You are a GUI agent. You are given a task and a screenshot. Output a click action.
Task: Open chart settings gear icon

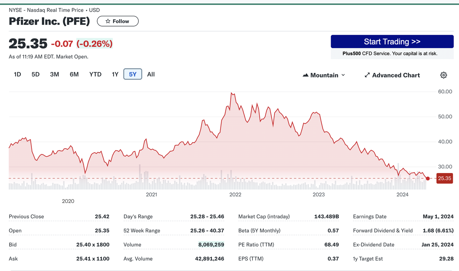pyautogui.click(x=444, y=75)
